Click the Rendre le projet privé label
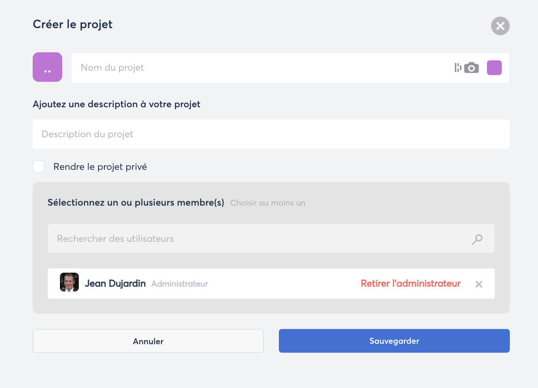538x388 pixels. pyautogui.click(x=100, y=167)
